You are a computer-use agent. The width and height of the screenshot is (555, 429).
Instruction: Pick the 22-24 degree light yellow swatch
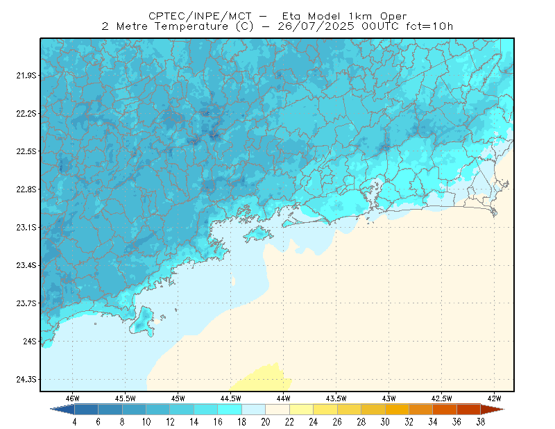coord(301,409)
